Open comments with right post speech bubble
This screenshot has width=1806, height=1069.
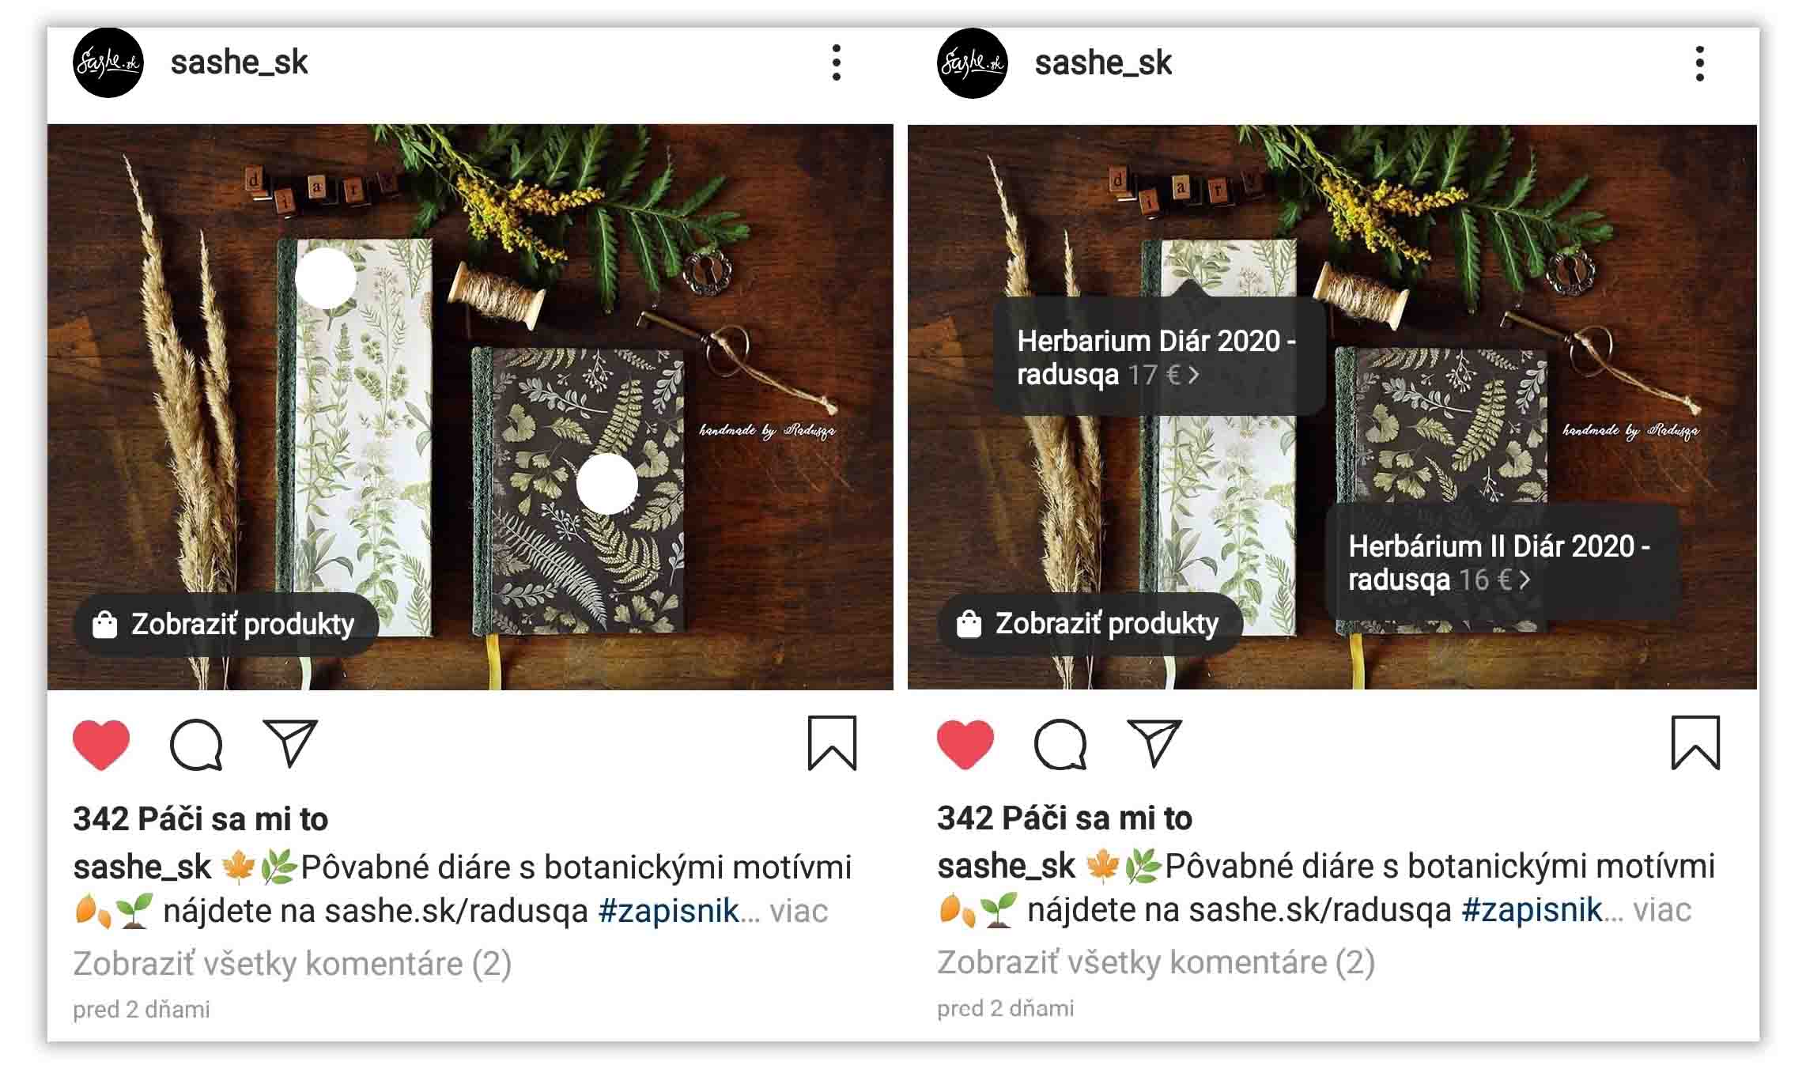coord(1060,744)
